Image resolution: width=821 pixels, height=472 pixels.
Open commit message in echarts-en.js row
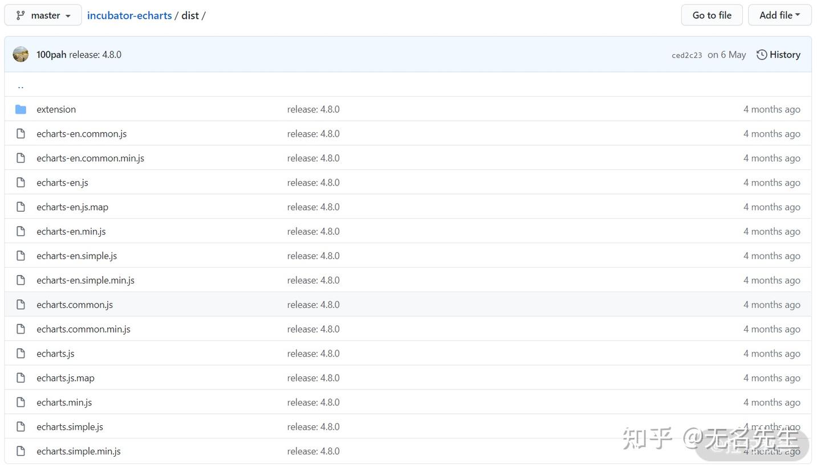click(314, 183)
